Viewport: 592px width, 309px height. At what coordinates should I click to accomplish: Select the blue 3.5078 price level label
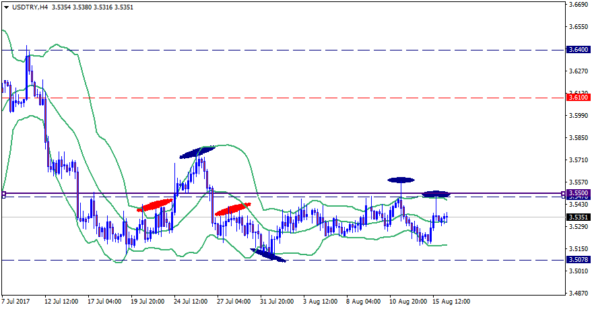[577, 260]
